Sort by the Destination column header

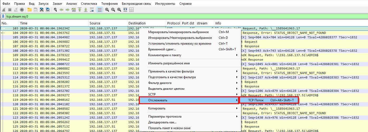[x=147, y=23]
